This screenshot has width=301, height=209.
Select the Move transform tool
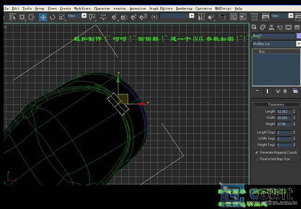[x=42, y=17]
